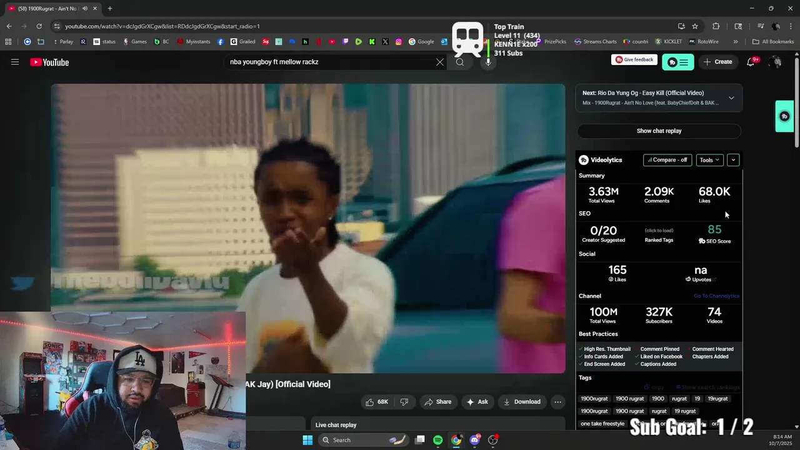Click the Give feedback button
The width and height of the screenshot is (800, 450).
(634, 59)
